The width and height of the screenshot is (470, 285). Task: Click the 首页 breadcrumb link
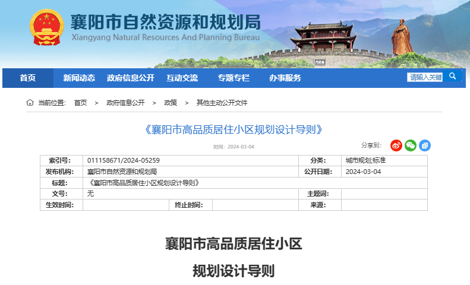tap(80, 103)
